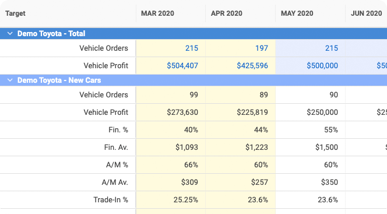
Task: Open total Vehicle Profit $504,407 link
Action: point(182,66)
